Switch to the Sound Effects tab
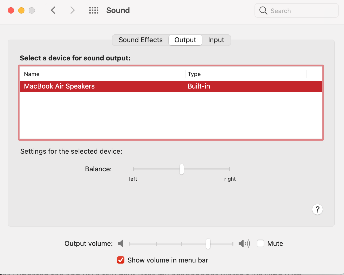Image resolution: width=344 pixels, height=275 pixels. point(141,40)
